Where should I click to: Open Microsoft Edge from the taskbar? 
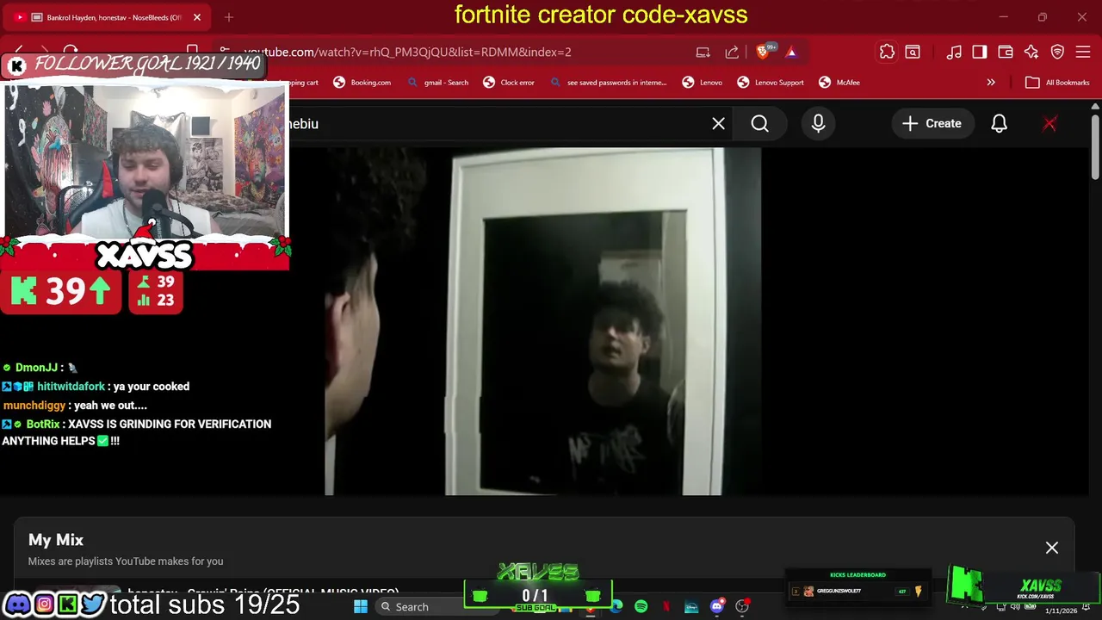616,606
